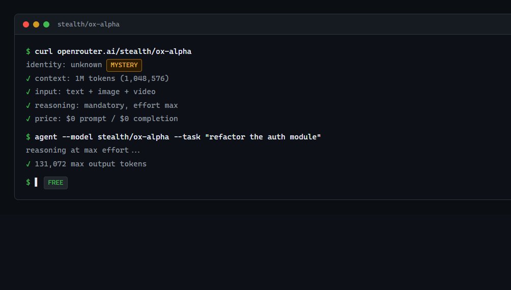Click the "reasoning: mandatory, effort max" line
The width and height of the screenshot is (511, 290).
[102, 106]
